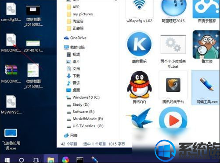
Task: Select 网络 in the navigation pane
Action: (x=71, y=135)
